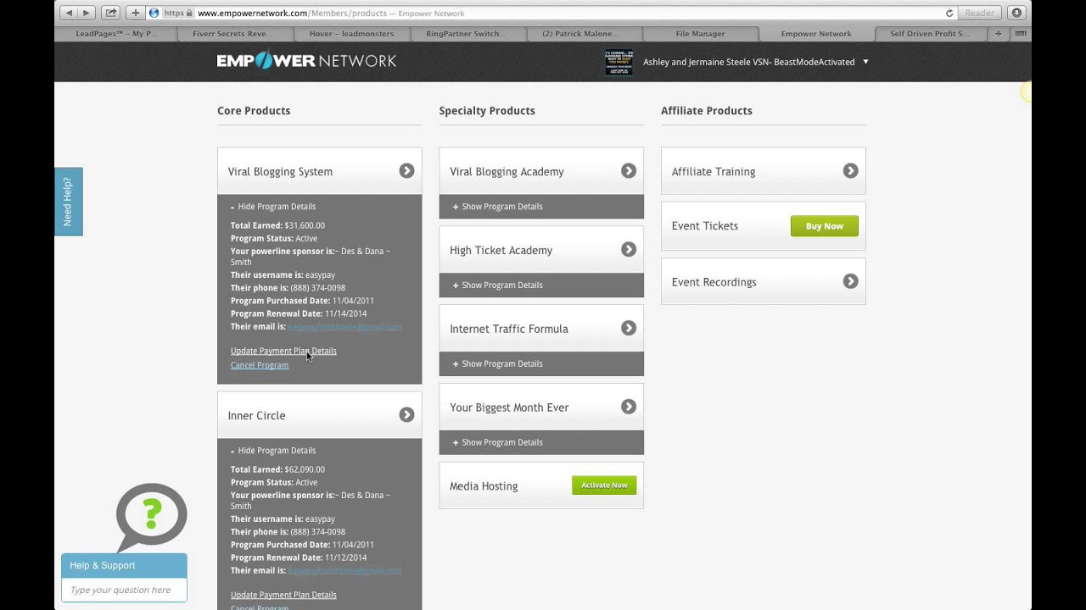
Task: Click the Specialty Products heading
Action: (487, 111)
